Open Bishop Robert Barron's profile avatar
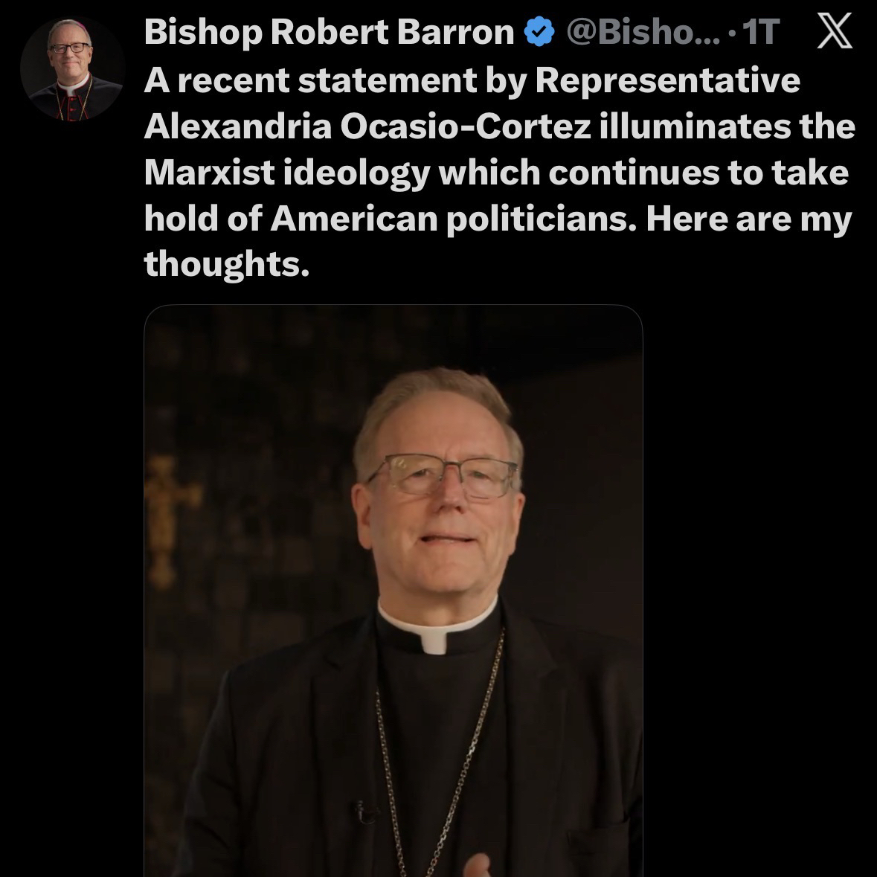The image size is (877, 877). tap(71, 69)
